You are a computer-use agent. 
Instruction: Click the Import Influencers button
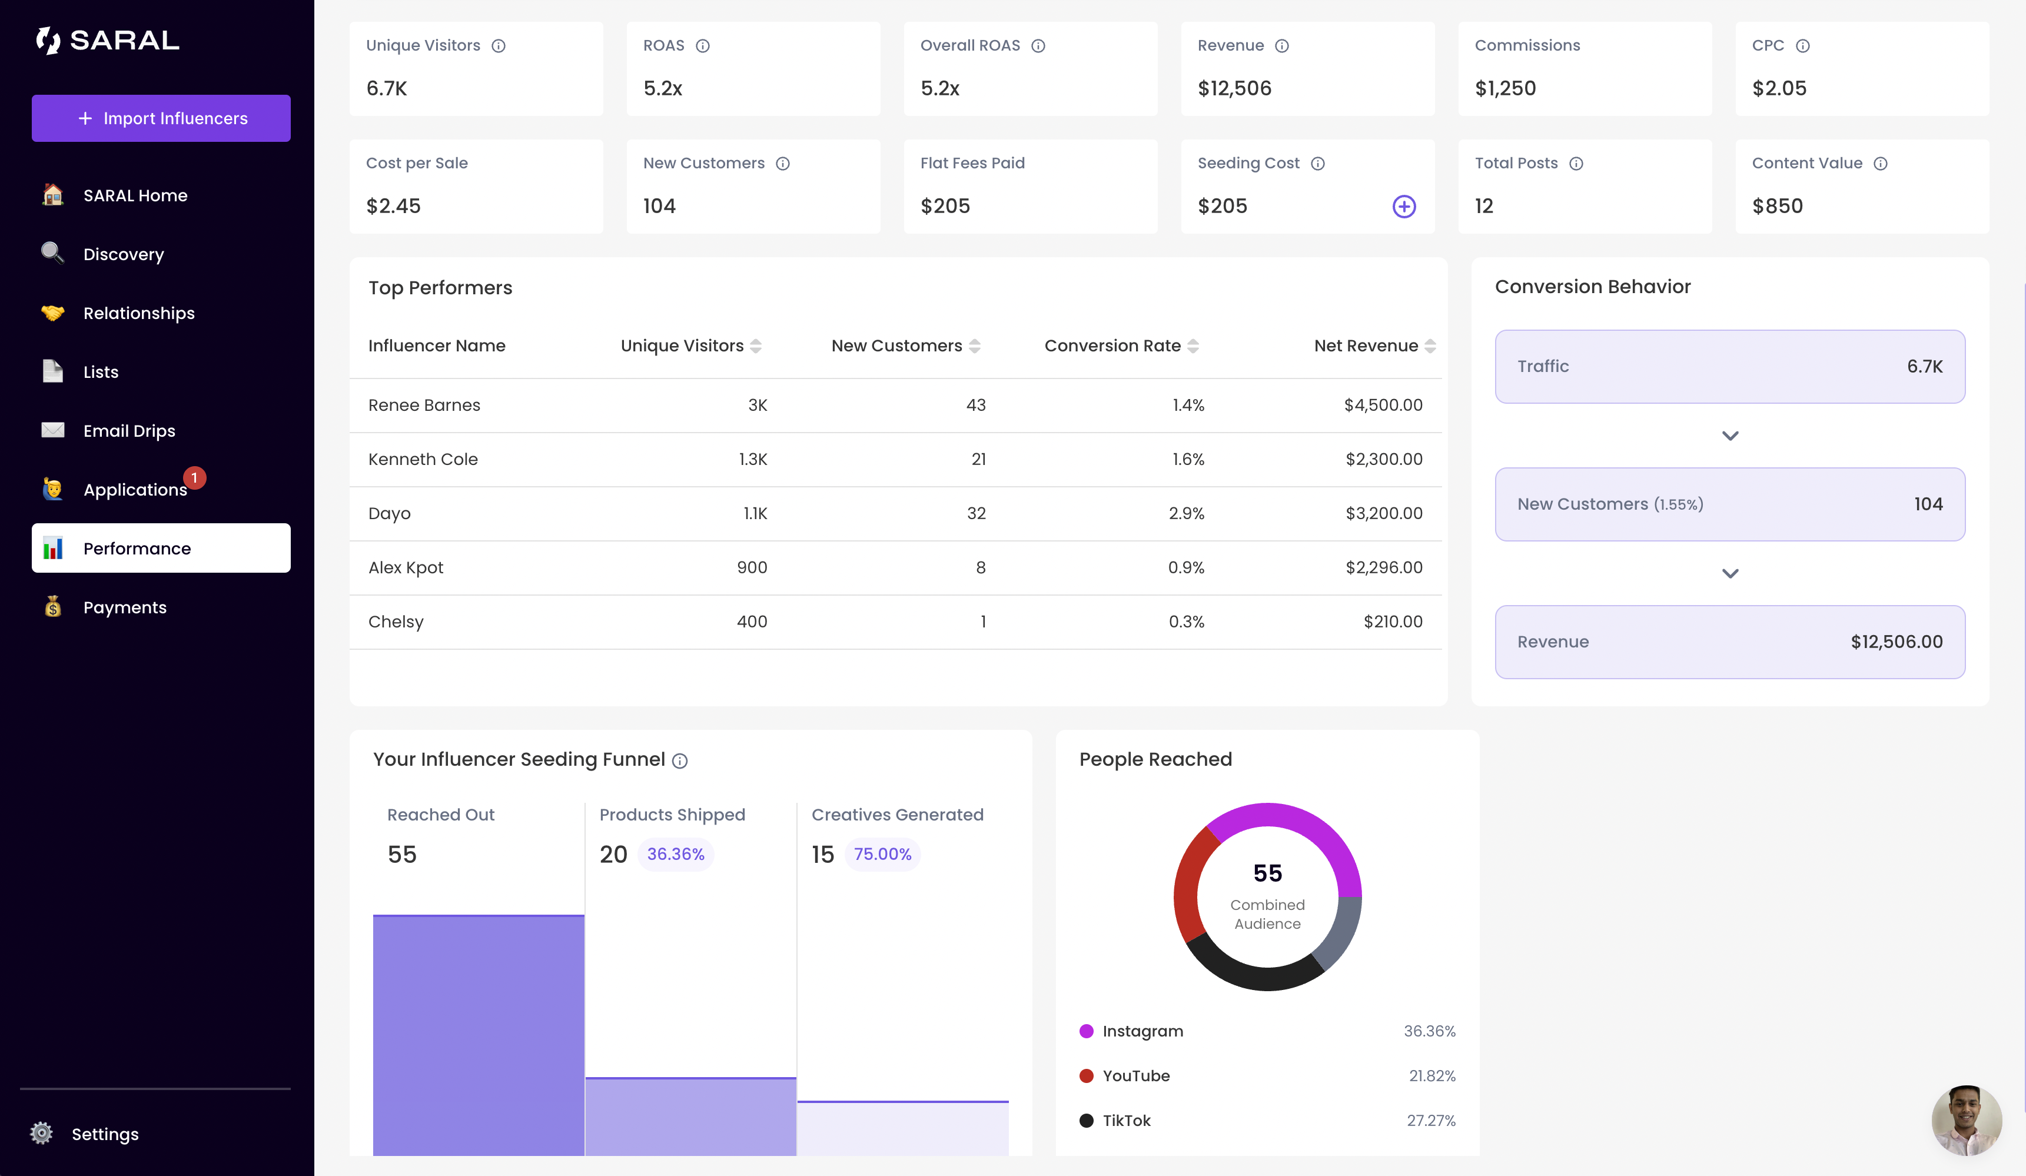(x=161, y=118)
